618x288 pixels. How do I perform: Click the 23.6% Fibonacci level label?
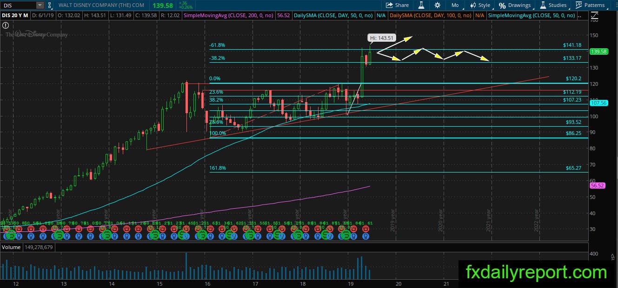point(216,92)
